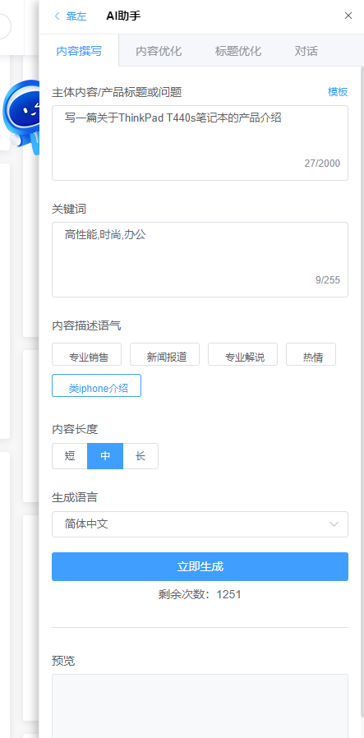Select the 内容撰写 tab
This screenshot has height=738, width=364.
coord(79,51)
